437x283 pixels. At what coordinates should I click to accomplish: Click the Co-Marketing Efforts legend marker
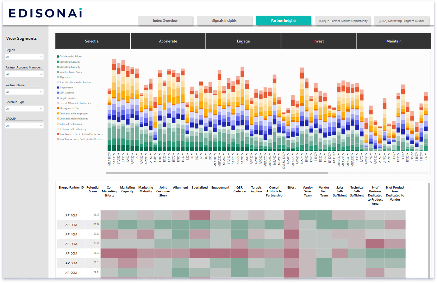click(58, 57)
